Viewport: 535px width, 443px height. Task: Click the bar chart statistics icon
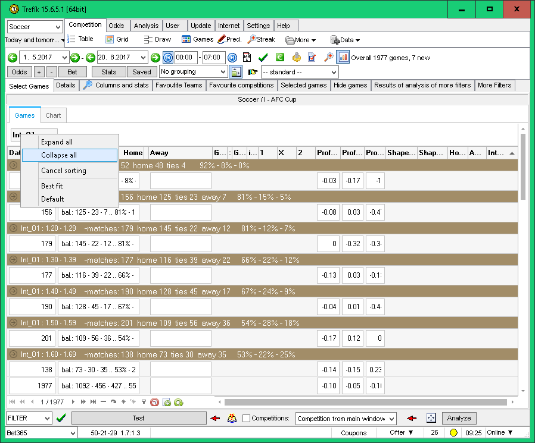pos(343,57)
